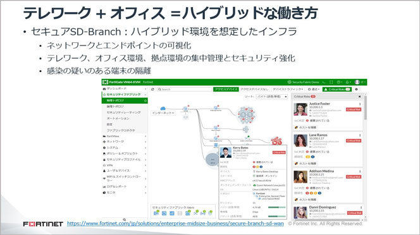Open ログ＆レポート sidebar menu
420x235 pixels.
pos(125,186)
